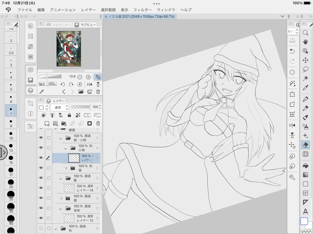Viewport: 313px width, 234px height.
Task: Click the lock layer icon
Action: coord(70,115)
